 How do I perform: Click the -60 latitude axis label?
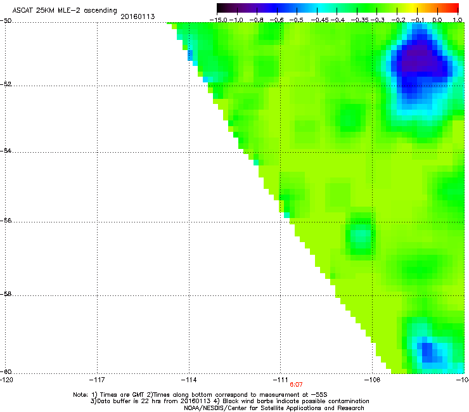[x=6, y=371]
